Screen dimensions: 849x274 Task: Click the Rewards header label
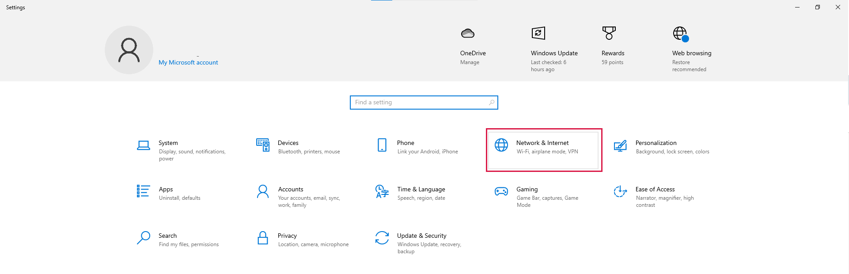pos(613,53)
